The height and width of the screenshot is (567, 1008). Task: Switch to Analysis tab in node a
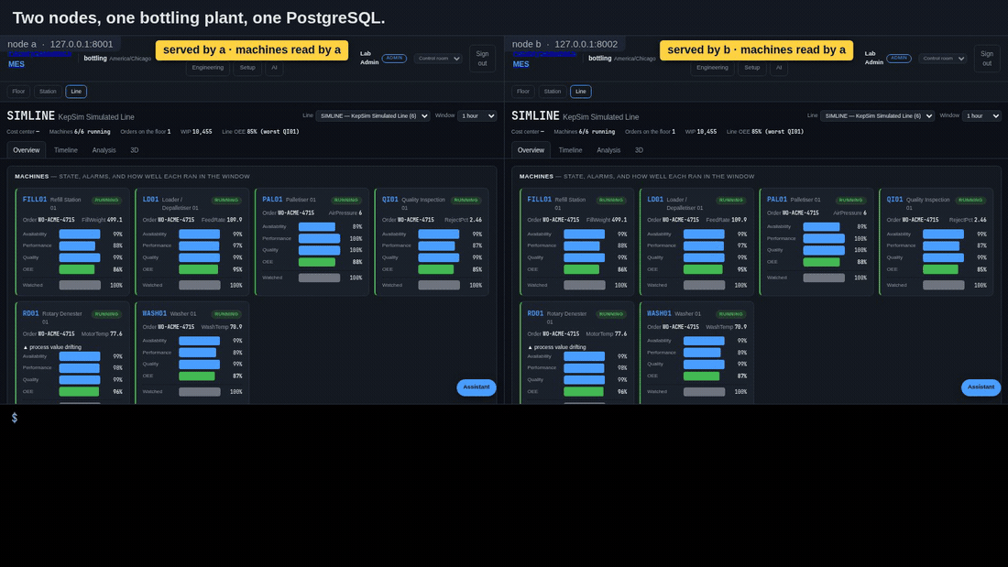[x=104, y=150]
